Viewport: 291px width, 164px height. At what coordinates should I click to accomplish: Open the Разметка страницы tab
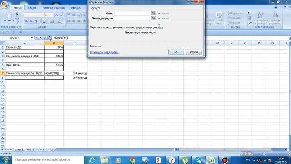point(54,8)
